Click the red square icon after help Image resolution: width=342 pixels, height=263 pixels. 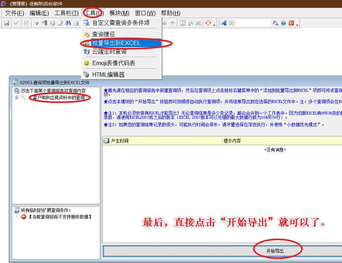tap(291, 23)
